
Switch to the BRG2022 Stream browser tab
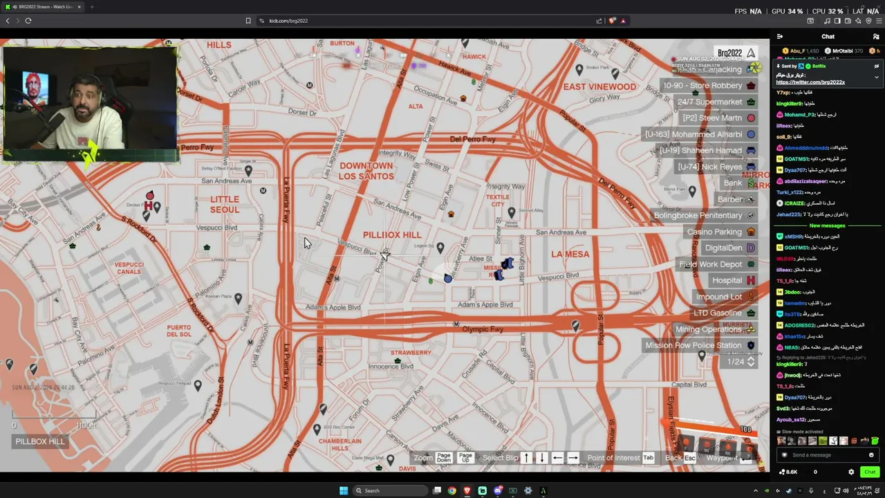pyautogui.click(x=43, y=7)
